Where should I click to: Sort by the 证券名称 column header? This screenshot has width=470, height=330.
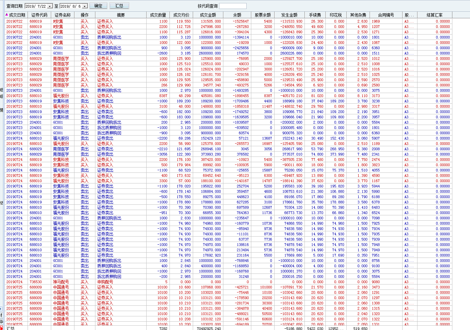(63, 15)
